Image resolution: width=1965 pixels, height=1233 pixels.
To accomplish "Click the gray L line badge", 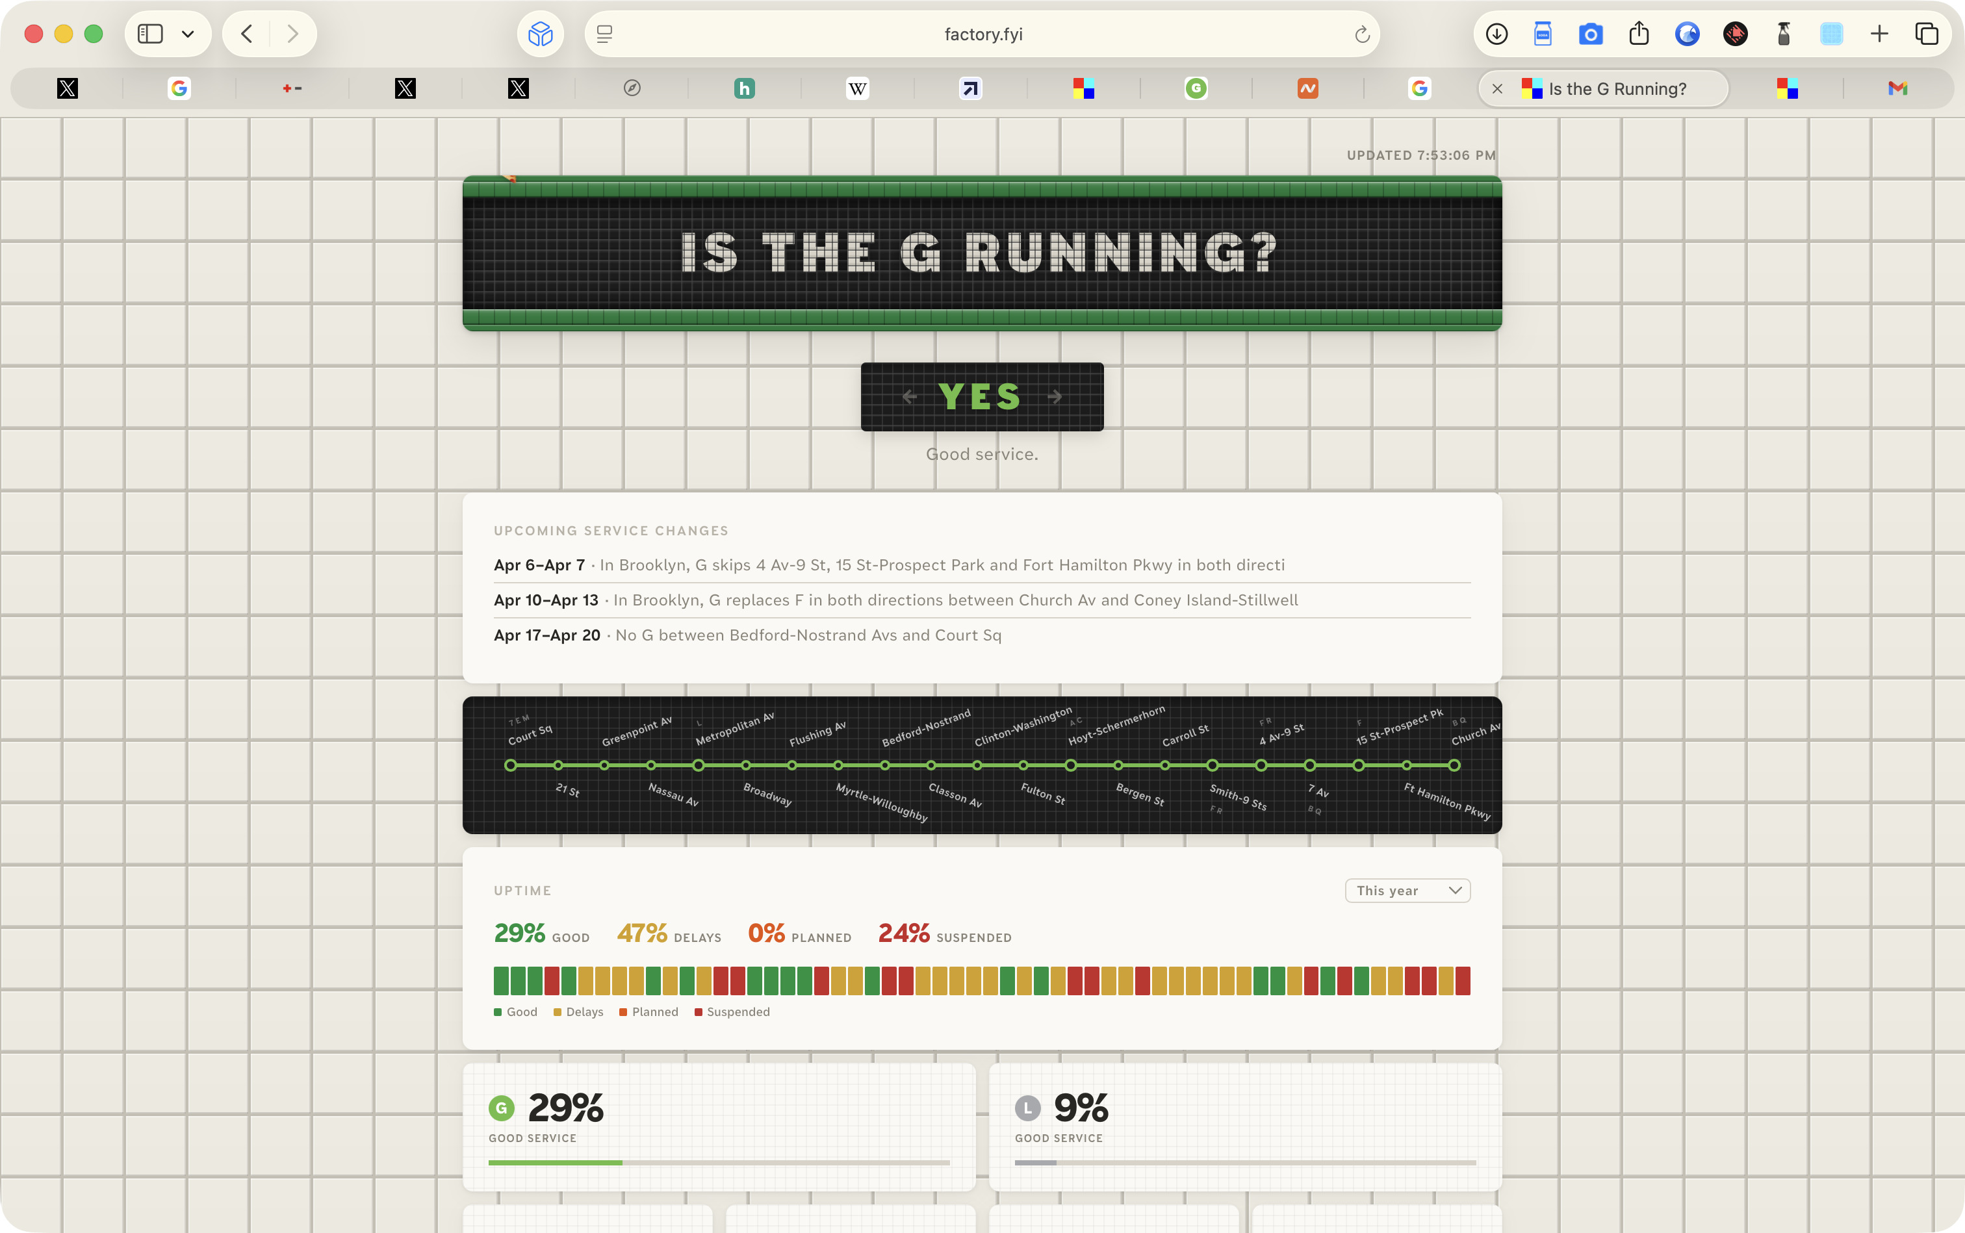I will coord(1028,1108).
